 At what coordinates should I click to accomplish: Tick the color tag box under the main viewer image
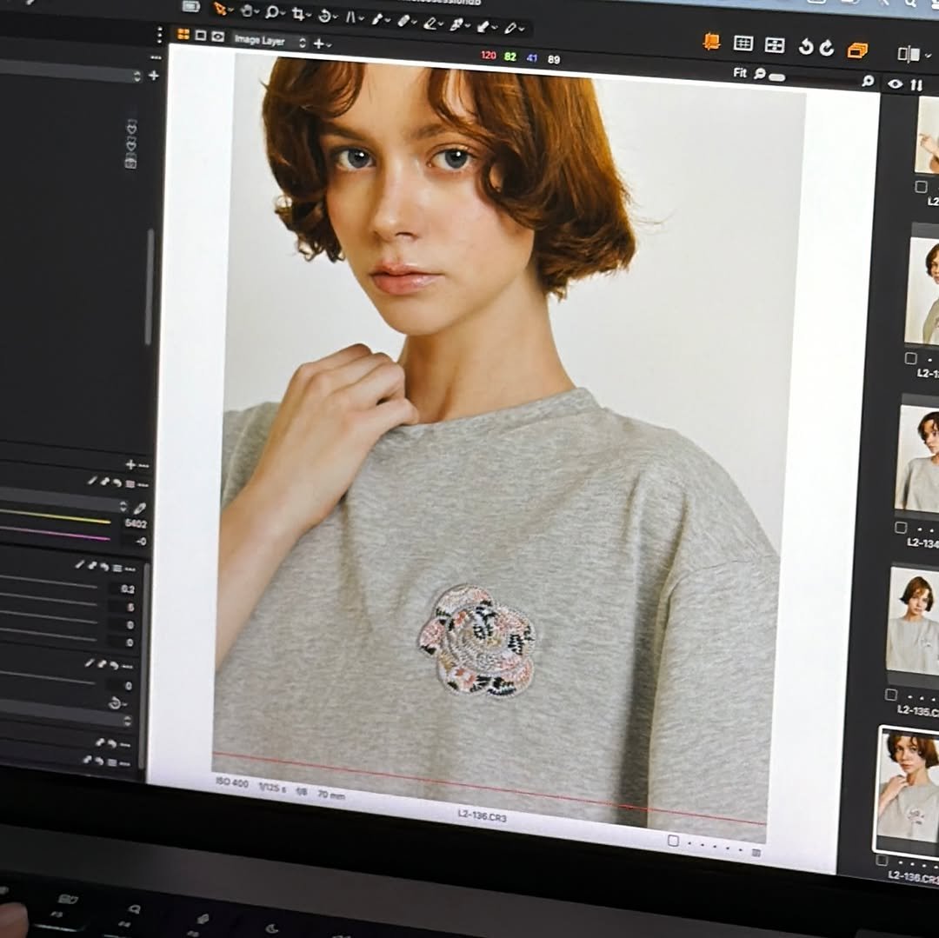pos(673,841)
